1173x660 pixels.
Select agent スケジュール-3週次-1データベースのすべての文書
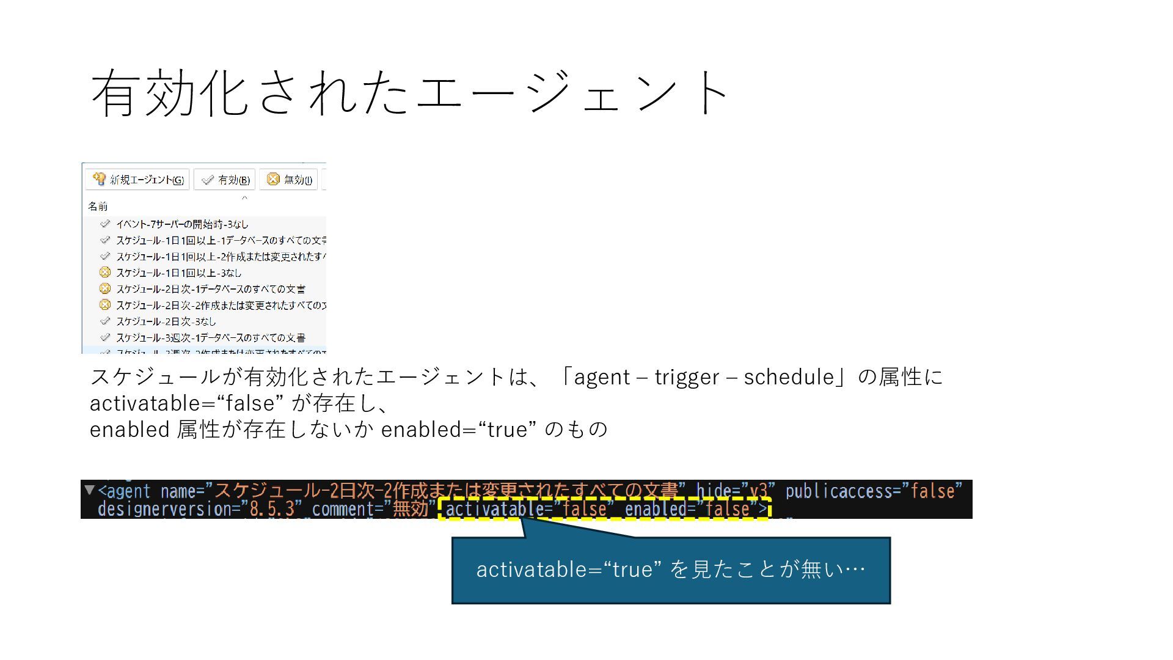point(211,338)
